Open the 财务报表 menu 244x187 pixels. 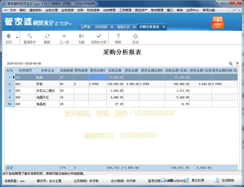93,10
